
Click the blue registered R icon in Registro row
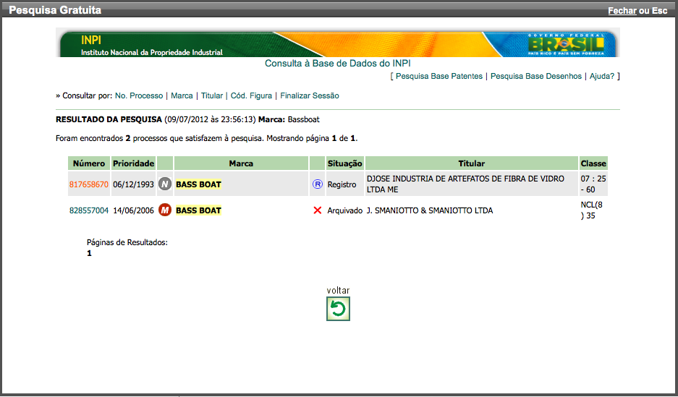point(318,184)
